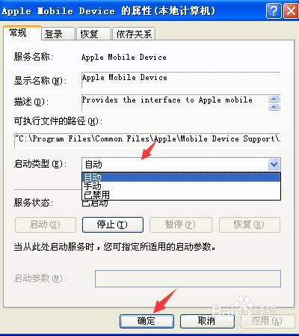Switch to the 登录 tab
The height and width of the screenshot is (336, 299).
tap(58, 34)
